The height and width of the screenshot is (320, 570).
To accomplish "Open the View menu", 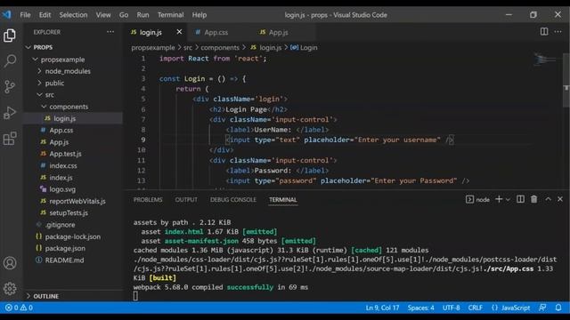I will point(103,15).
